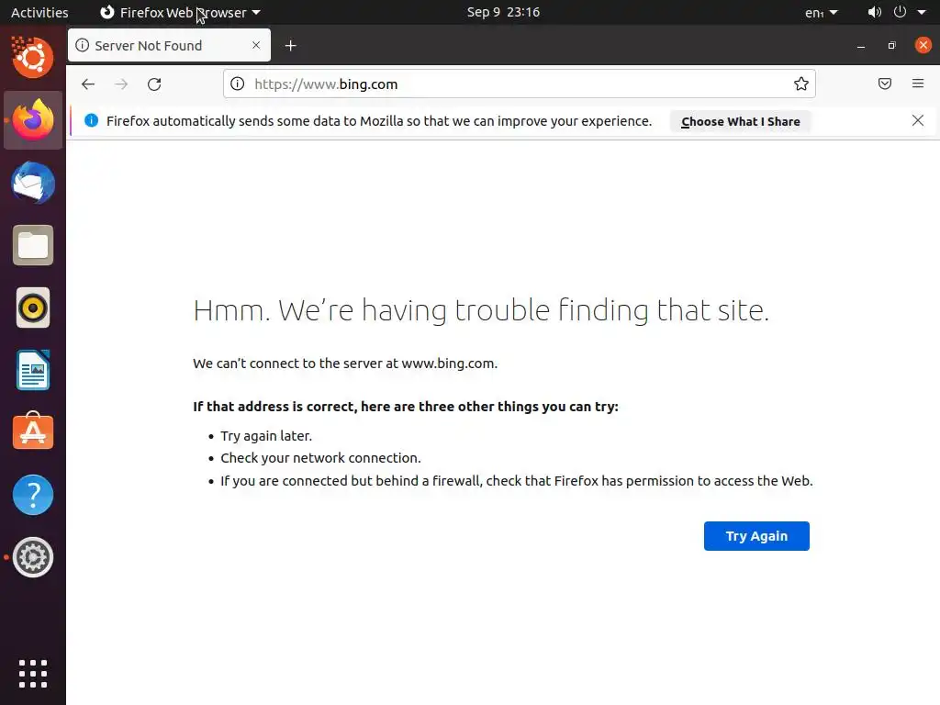Open the Activities overview

39,12
